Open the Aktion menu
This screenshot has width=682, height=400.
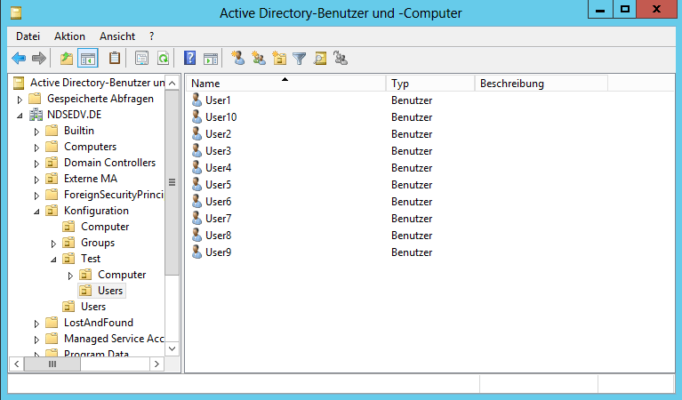(x=69, y=36)
